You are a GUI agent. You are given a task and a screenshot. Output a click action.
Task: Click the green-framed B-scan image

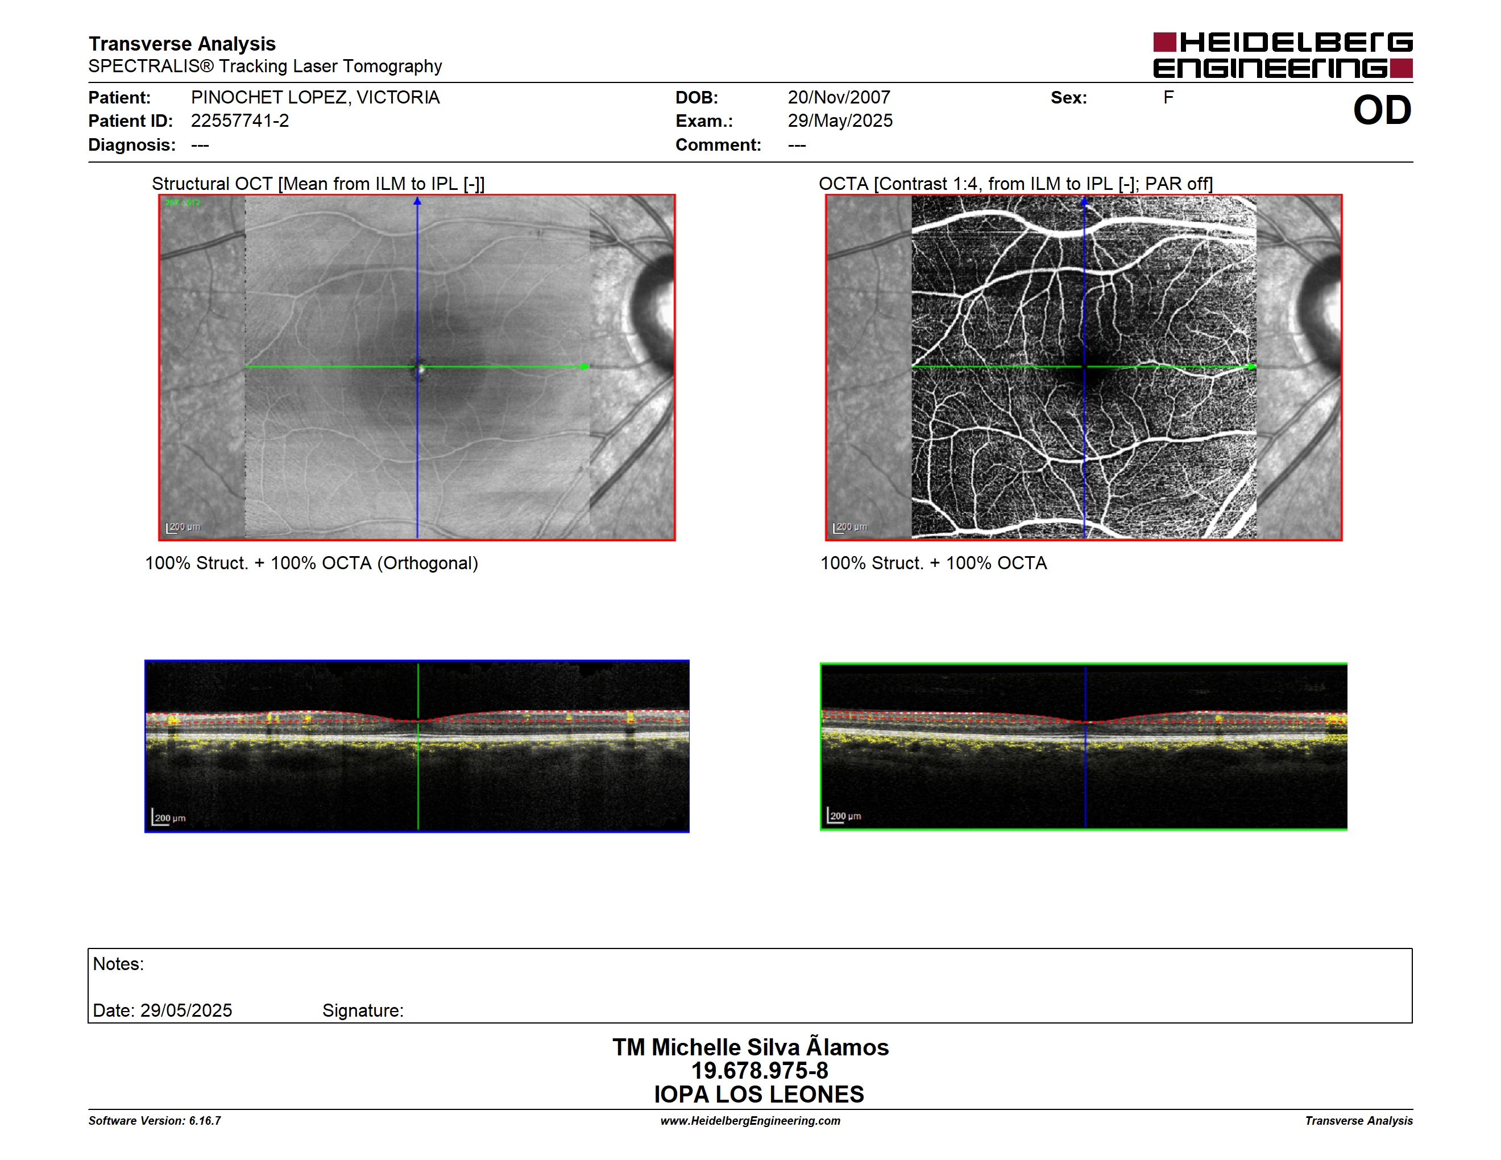(1084, 746)
